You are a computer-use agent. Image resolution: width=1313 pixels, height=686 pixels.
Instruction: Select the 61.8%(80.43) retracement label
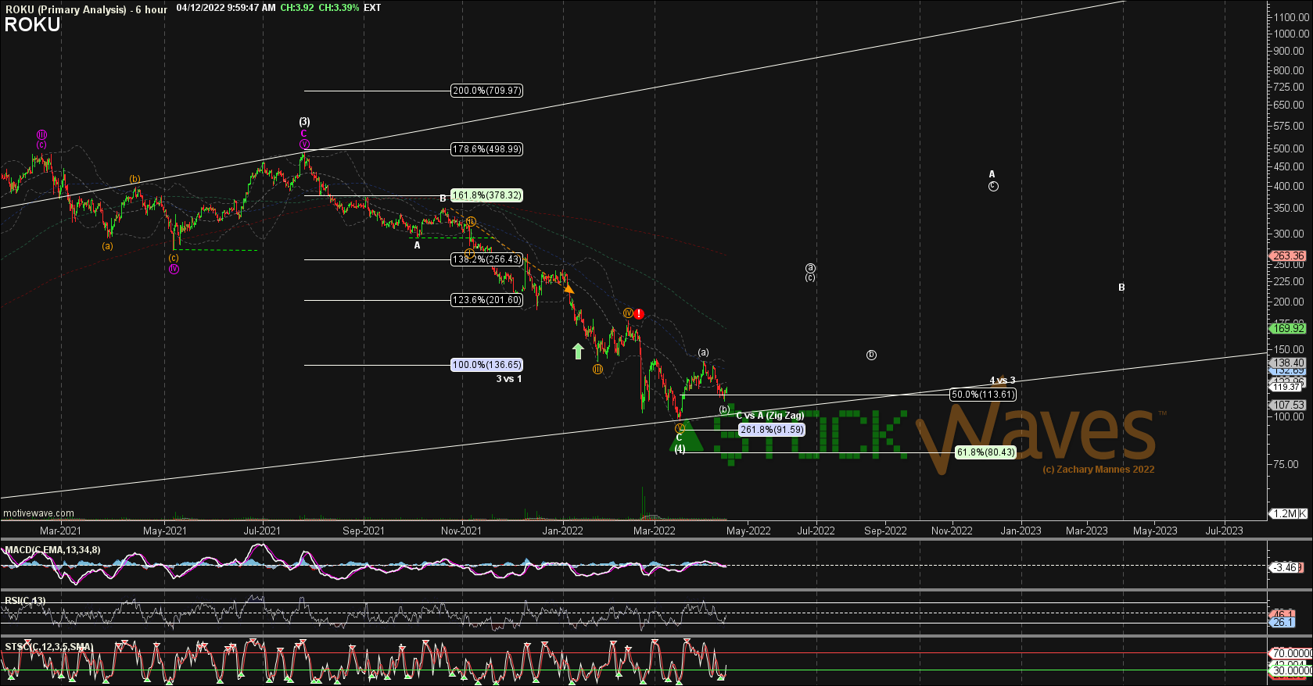tap(985, 452)
